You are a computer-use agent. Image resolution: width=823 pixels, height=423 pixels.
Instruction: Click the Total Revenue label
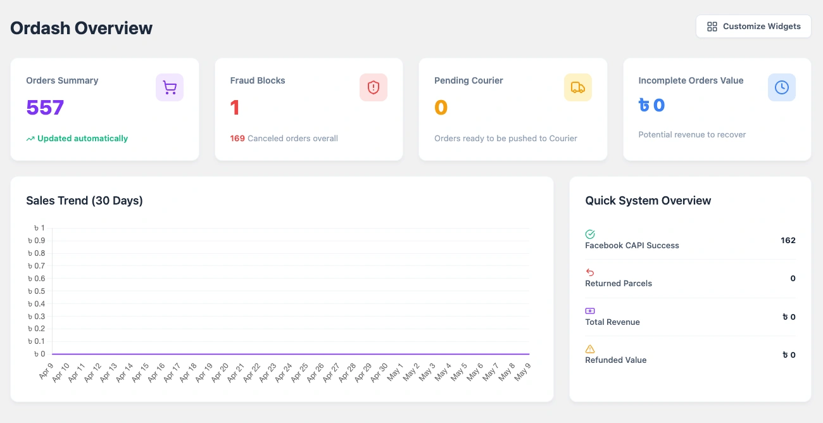point(612,322)
